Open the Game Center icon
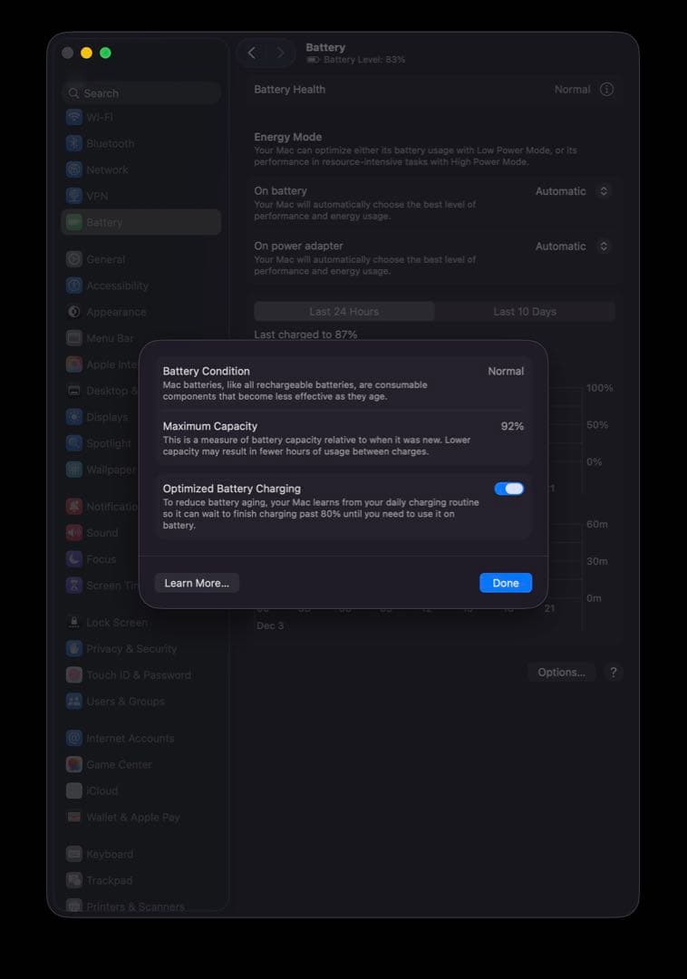The height and width of the screenshot is (979, 687). (x=74, y=764)
